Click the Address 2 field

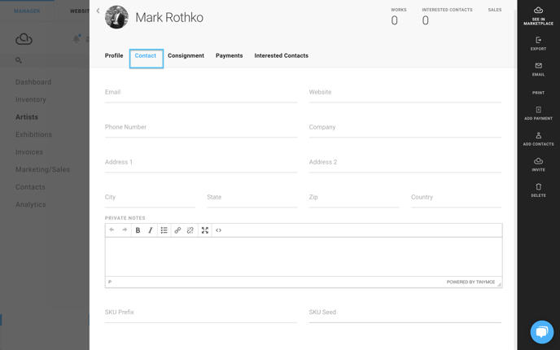(405, 163)
